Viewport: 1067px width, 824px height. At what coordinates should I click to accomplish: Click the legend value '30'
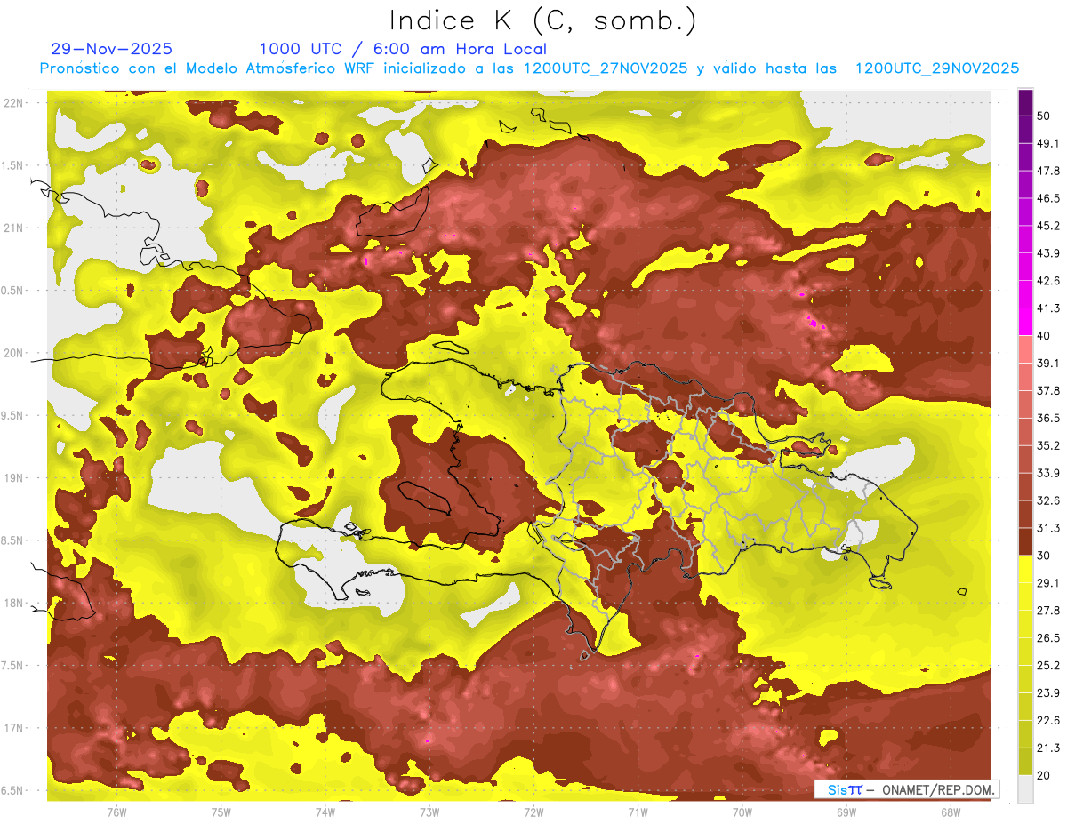click(x=1044, y=556)
